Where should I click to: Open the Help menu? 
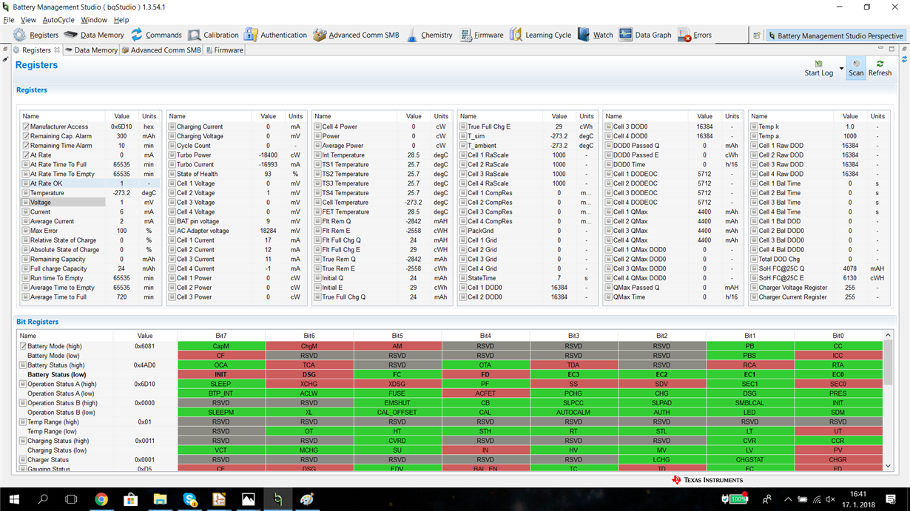(121, 20)
